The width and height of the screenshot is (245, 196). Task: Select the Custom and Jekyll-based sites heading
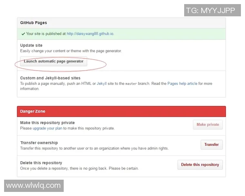click(50, 78)
